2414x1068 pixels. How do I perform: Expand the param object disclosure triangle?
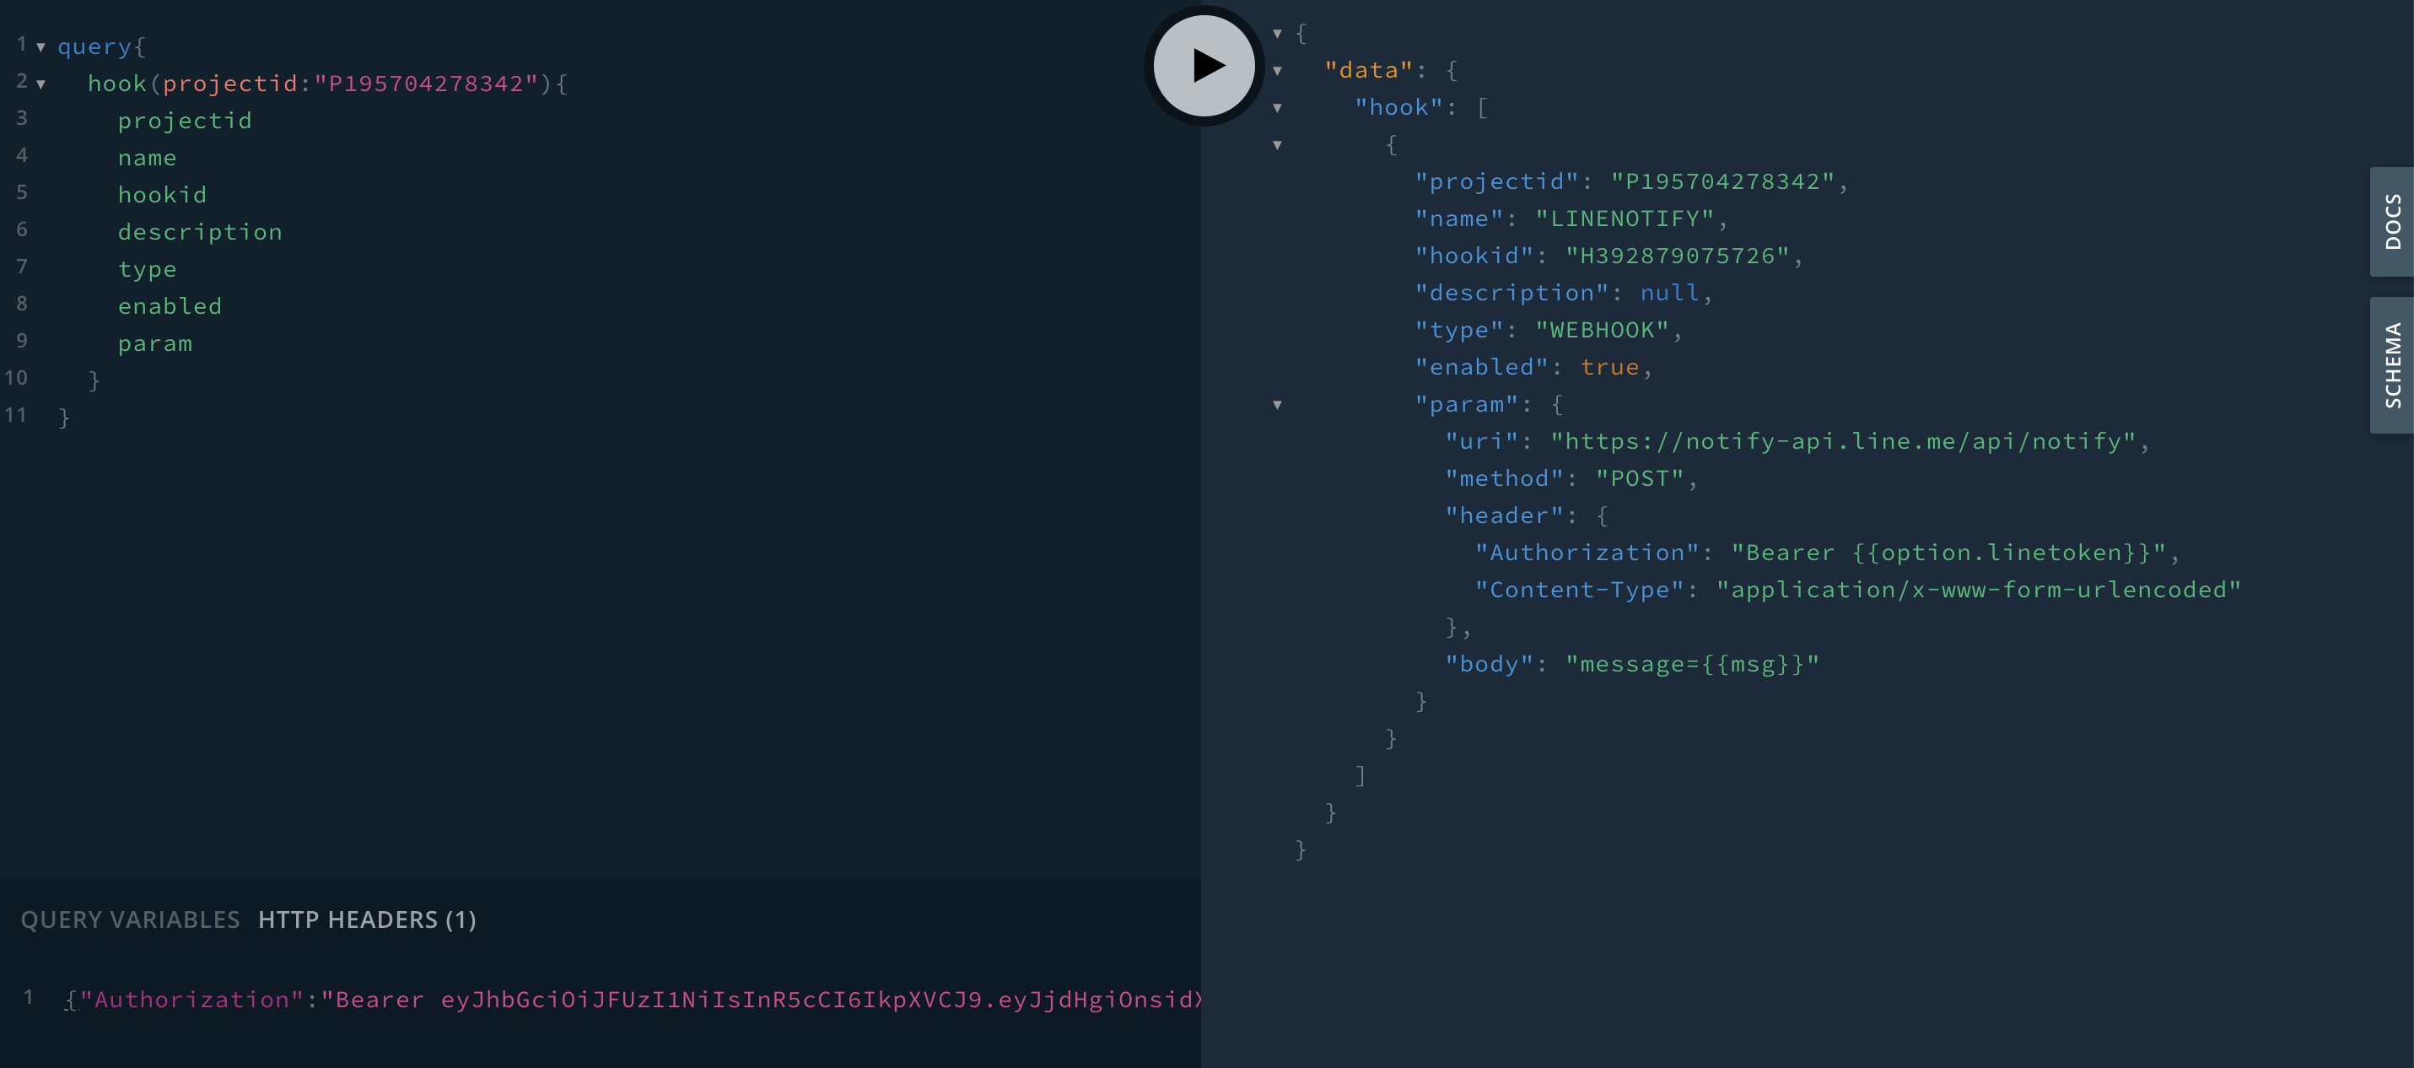pyautogui.click(x=1278, y=403)
